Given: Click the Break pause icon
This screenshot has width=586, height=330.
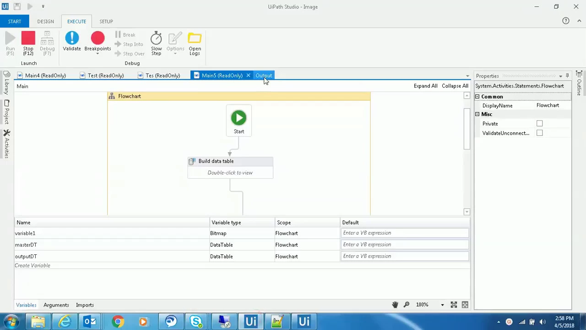Looking at the screenshot, I should (118, 35).
